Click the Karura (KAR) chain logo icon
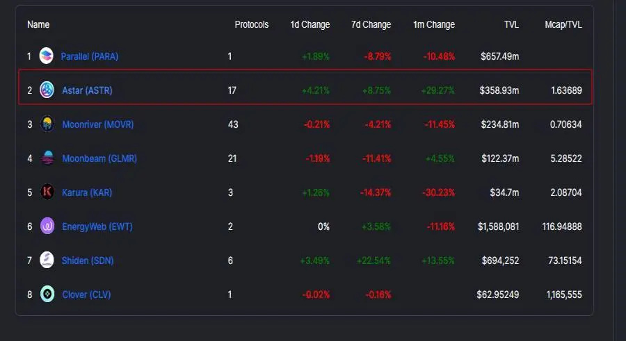This screenshot has height=341, width=626. pos(47,192)
